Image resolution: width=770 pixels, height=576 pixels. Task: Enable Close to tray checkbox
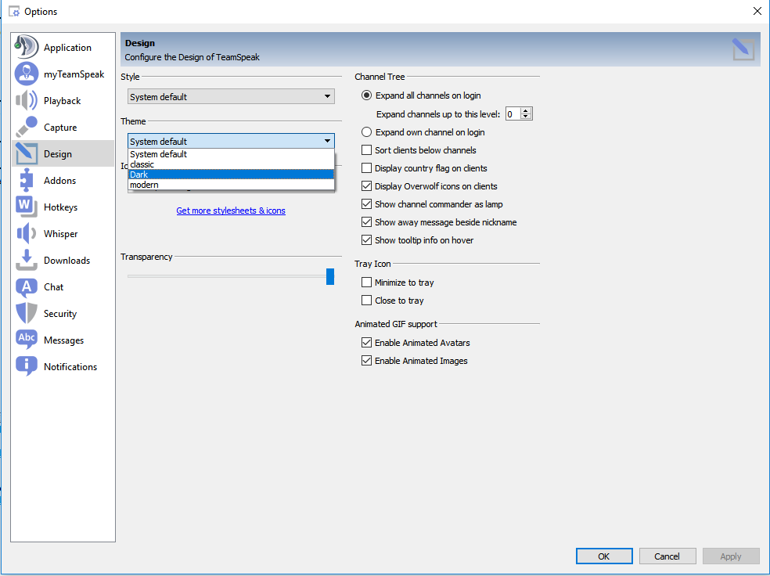(366, 300)
